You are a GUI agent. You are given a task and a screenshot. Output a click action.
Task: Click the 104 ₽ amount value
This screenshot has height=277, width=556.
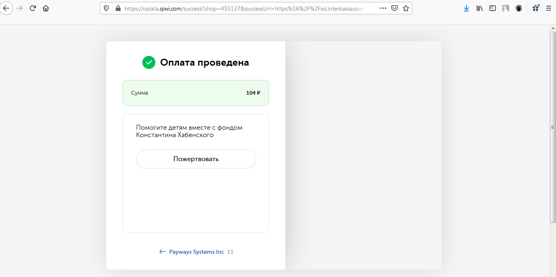pos(253,93)
